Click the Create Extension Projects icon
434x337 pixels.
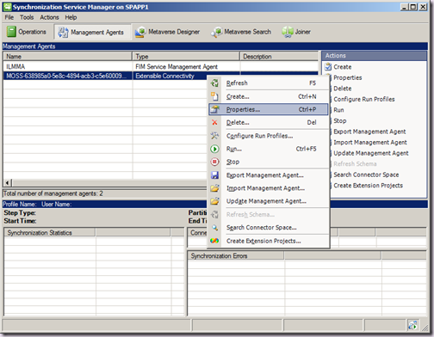(x=214, y=241)
